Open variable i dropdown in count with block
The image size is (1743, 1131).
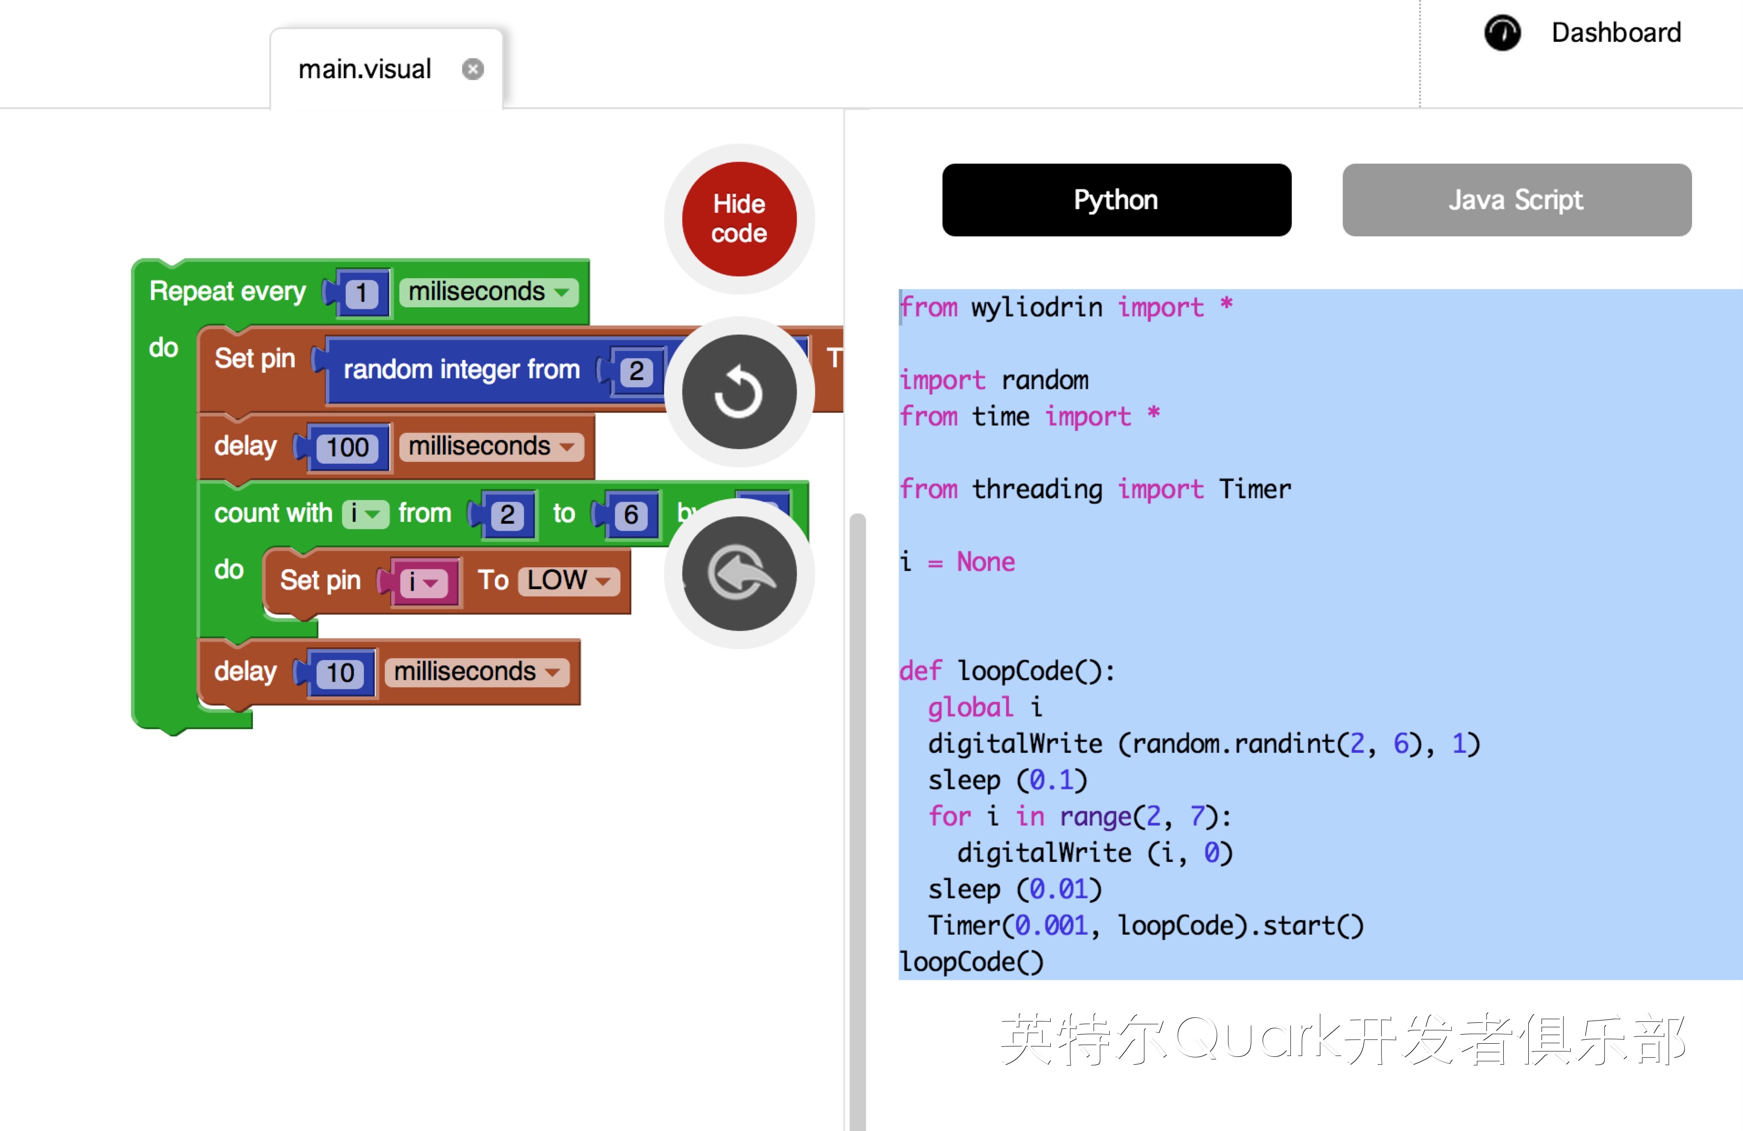pos(365,514)
